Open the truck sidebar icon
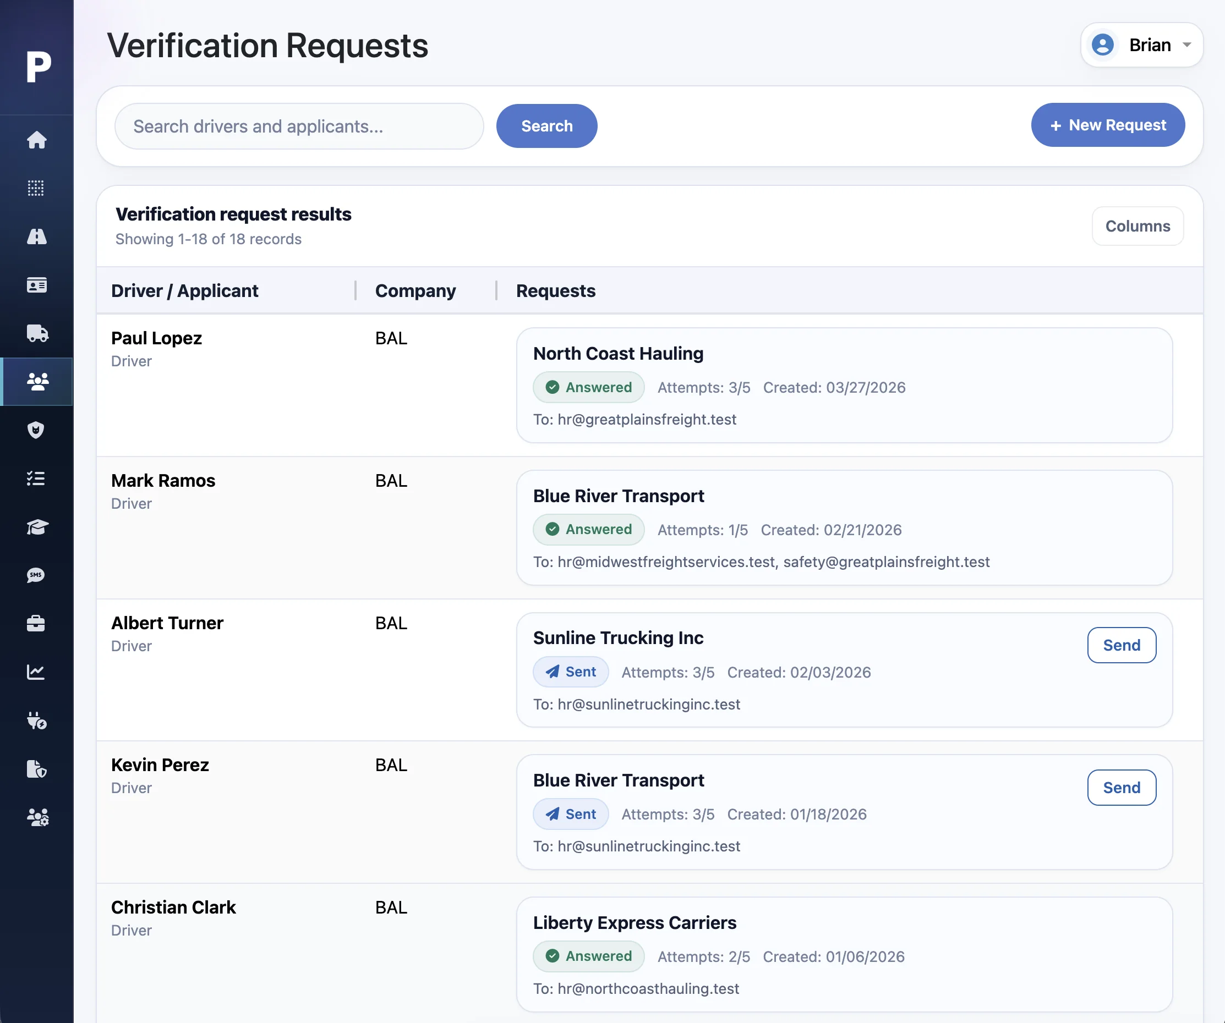This screenshot has height=1023, width=1225. [37, 333]
